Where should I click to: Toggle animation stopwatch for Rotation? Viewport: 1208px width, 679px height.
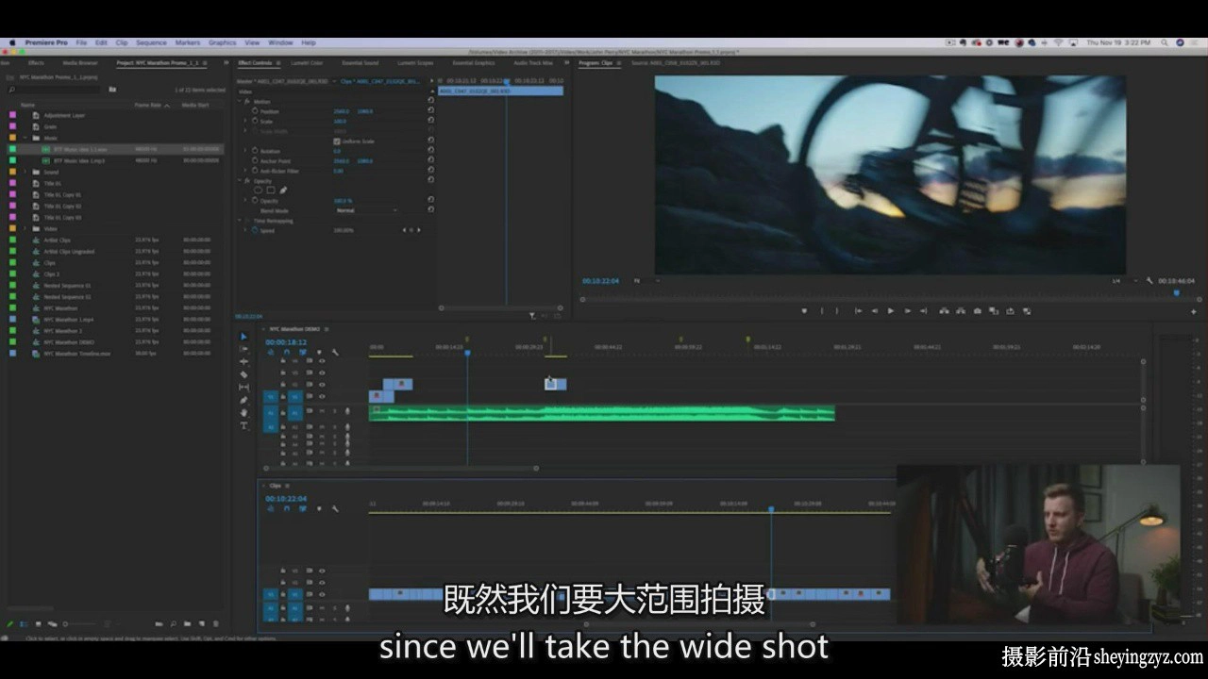pos(254,151)
